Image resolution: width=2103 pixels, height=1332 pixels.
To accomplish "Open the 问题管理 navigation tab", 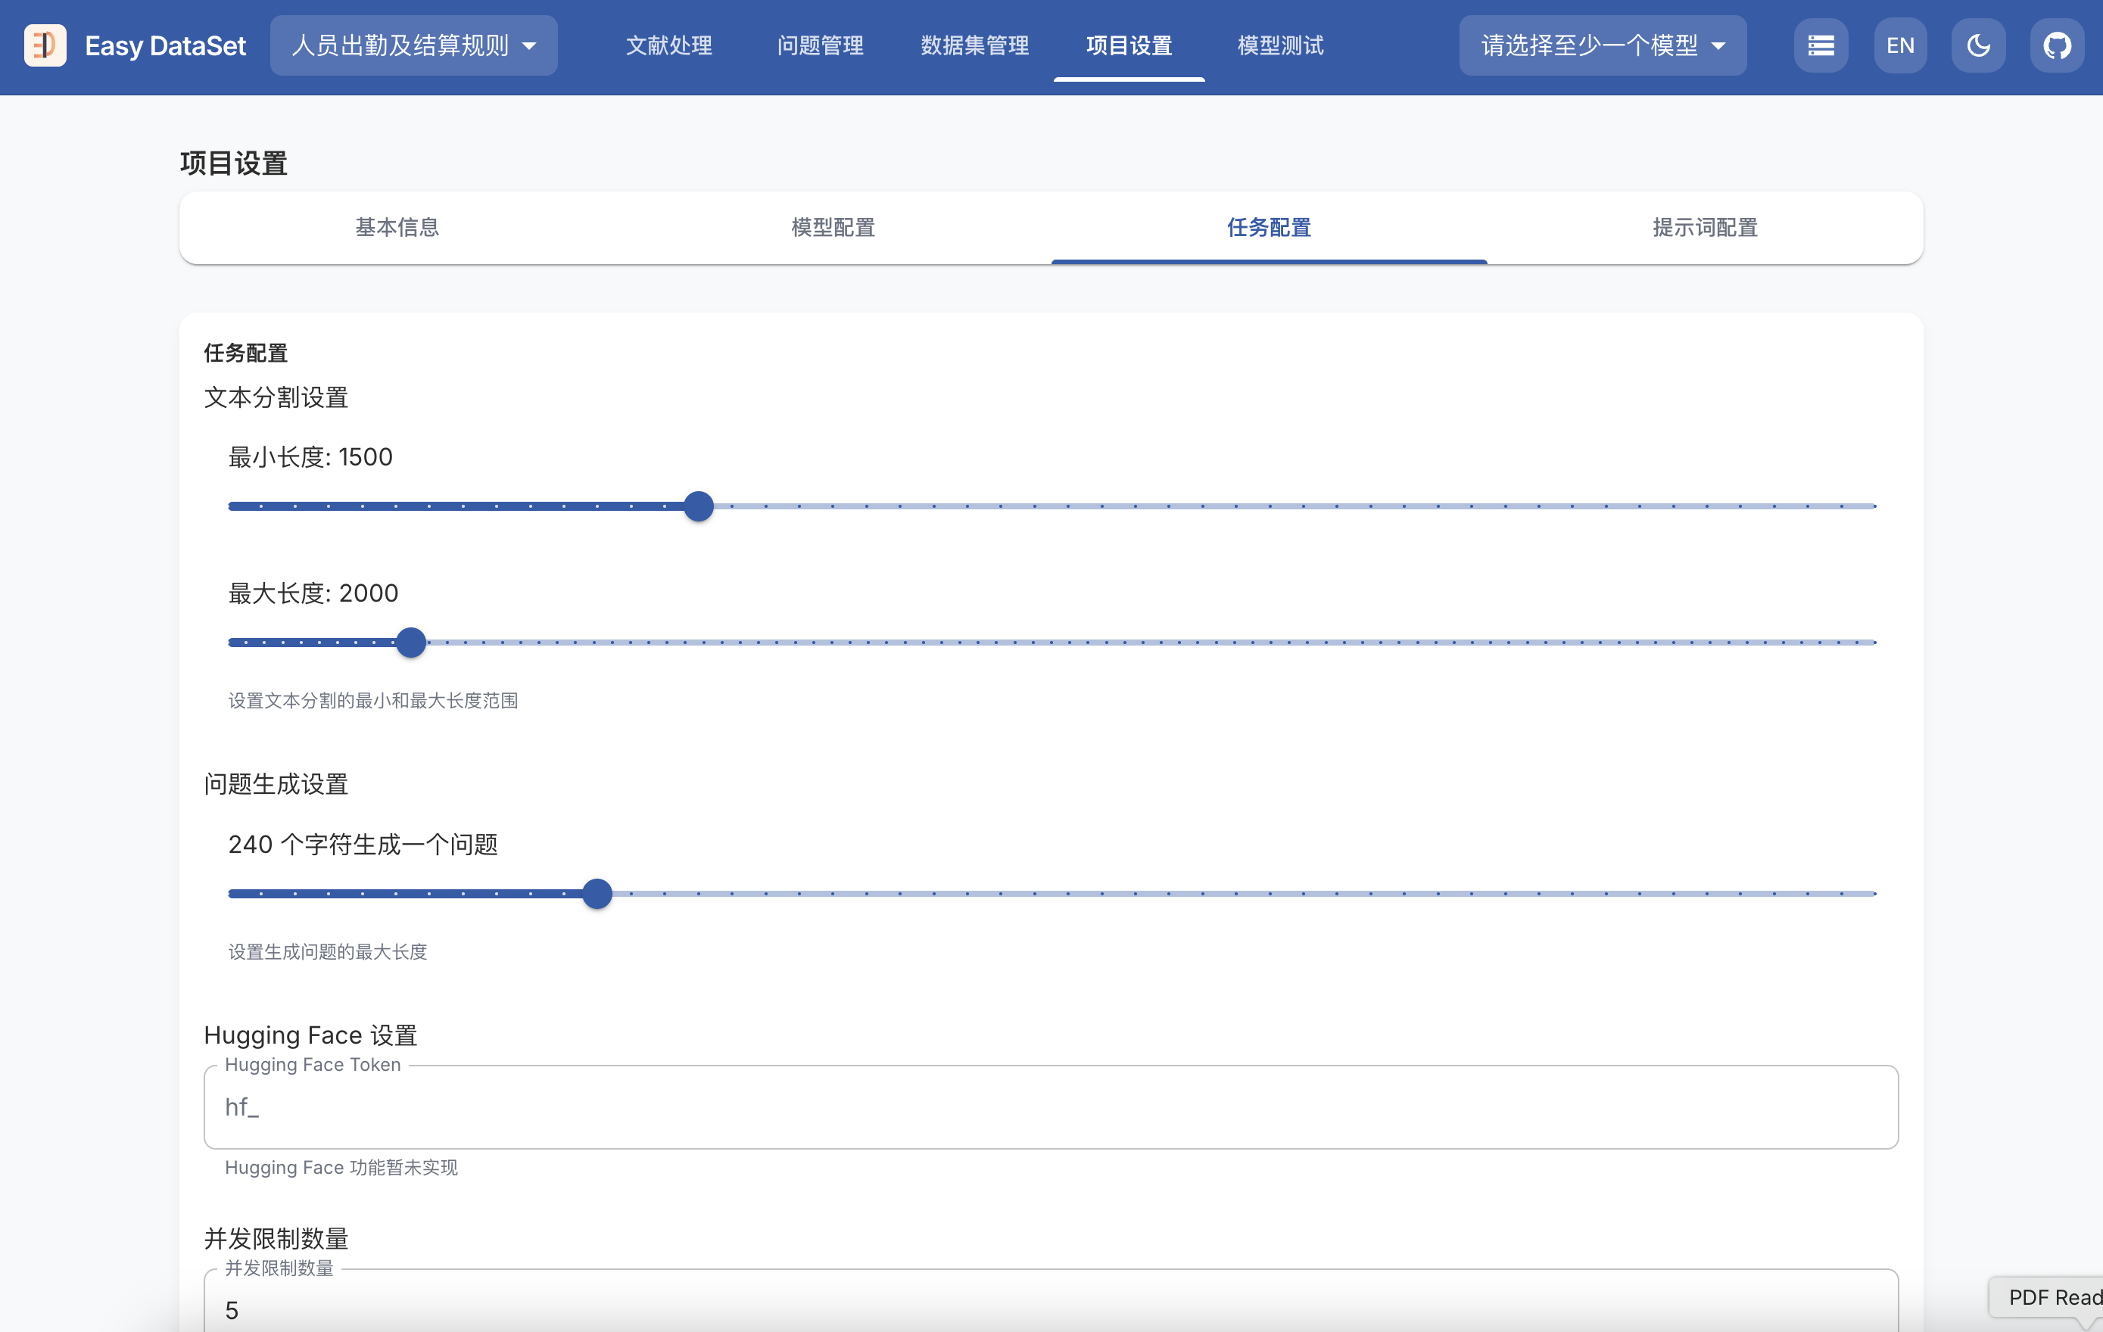I will (x=820, y=45).
